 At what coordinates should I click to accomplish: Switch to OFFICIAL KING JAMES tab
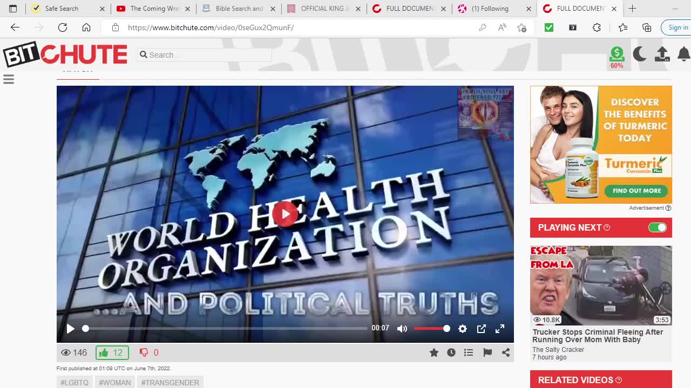point(324,9)
